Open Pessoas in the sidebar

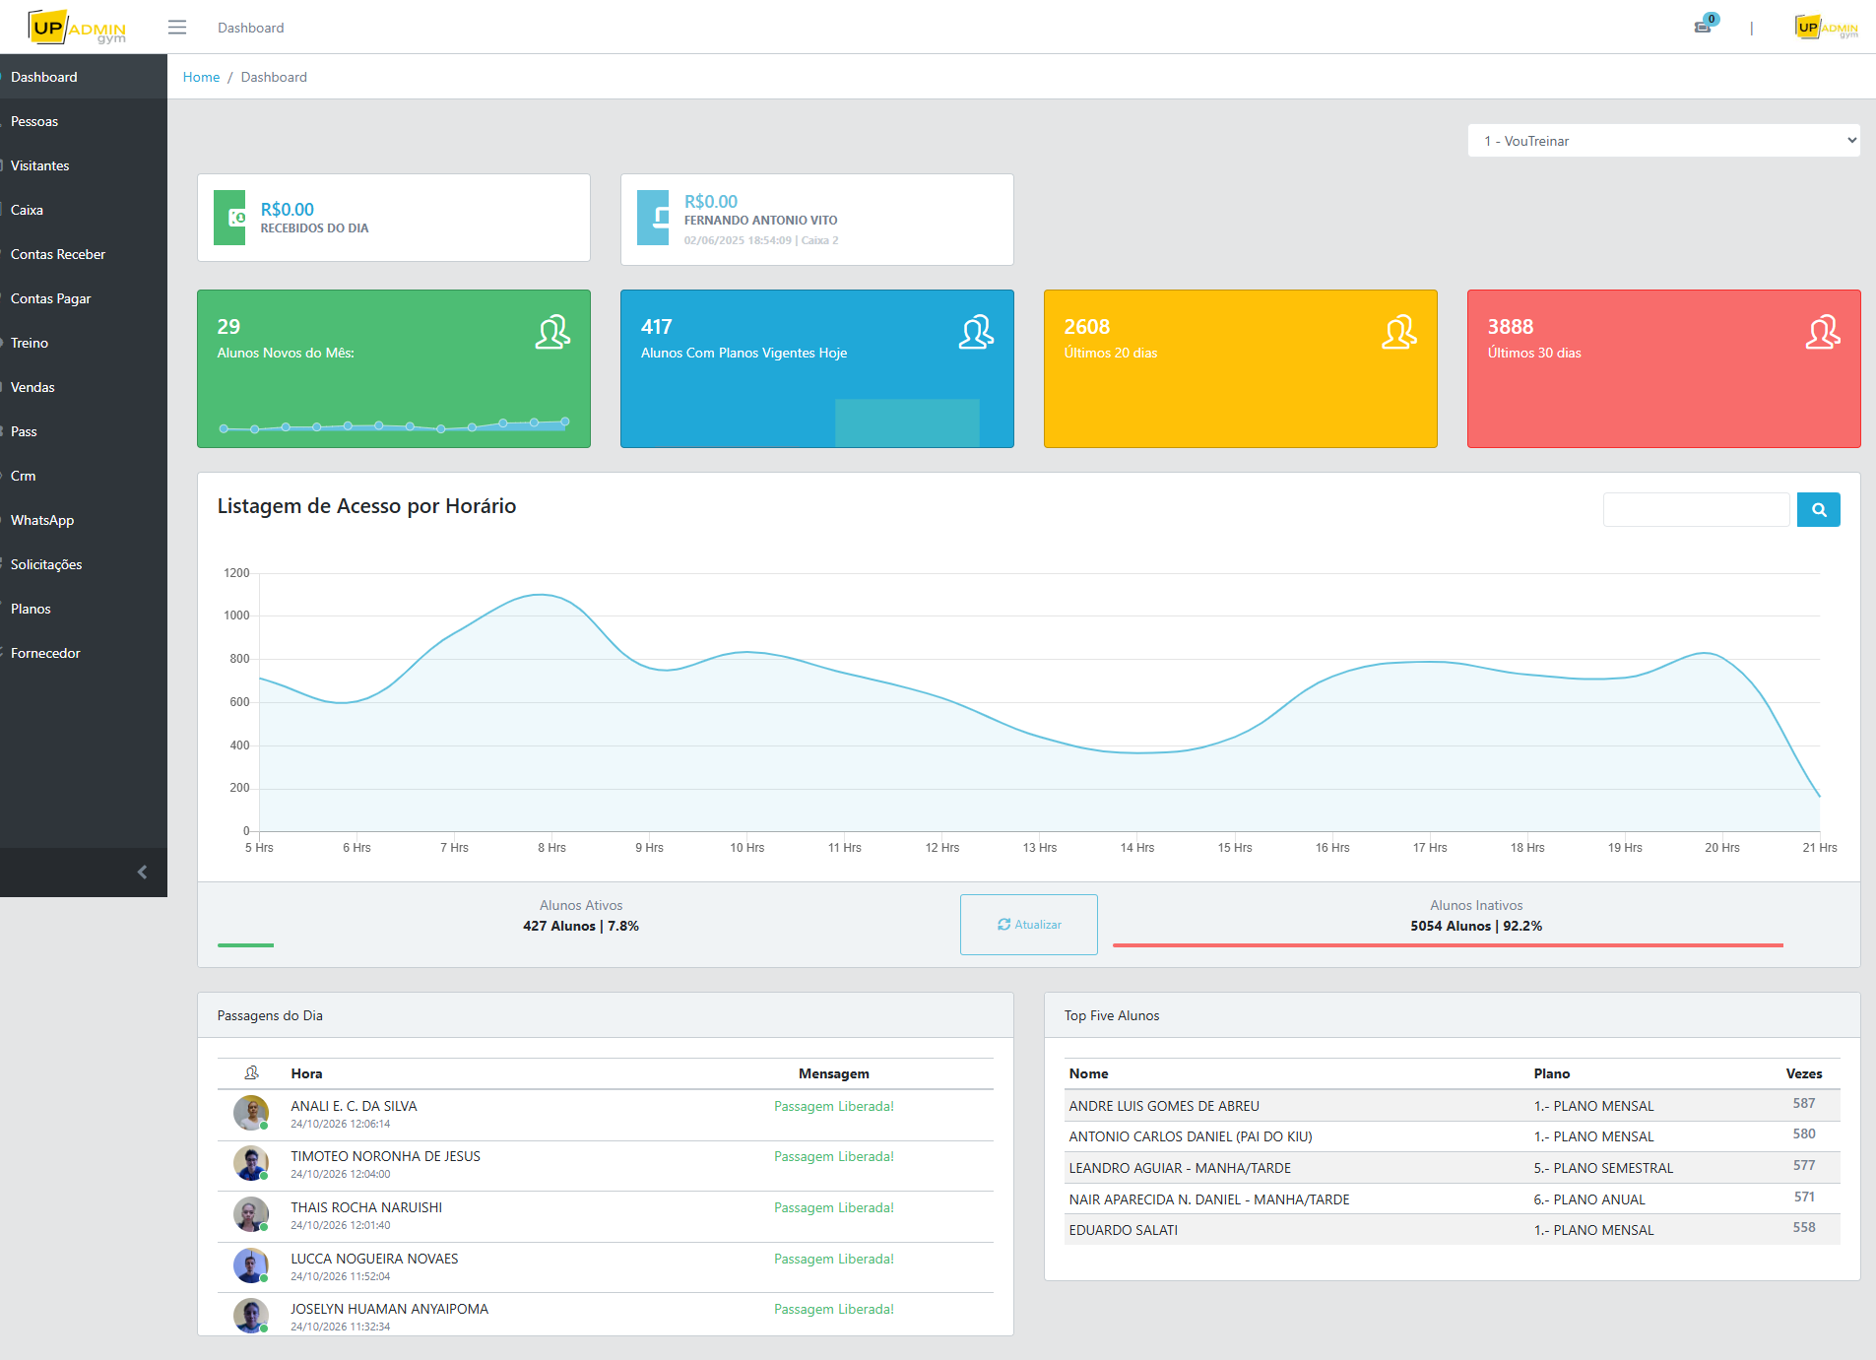coord(84,121)
